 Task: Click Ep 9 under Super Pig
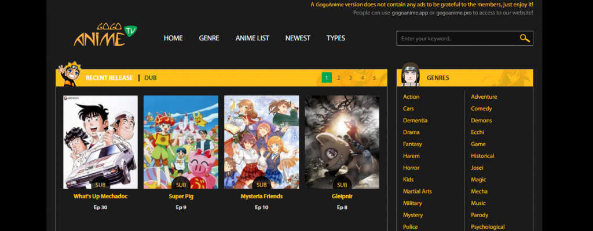tap(181, 207)
